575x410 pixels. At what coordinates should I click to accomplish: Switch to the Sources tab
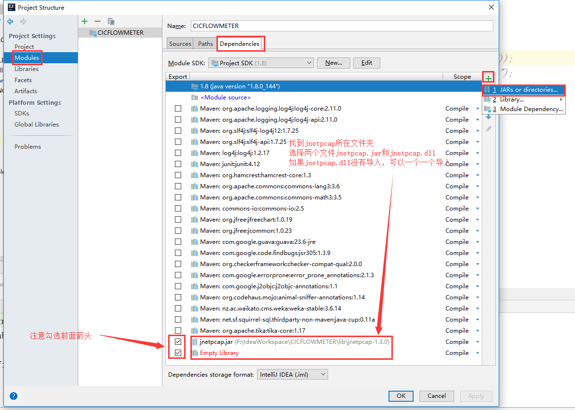pyautogui.click(x=179, y=43)
